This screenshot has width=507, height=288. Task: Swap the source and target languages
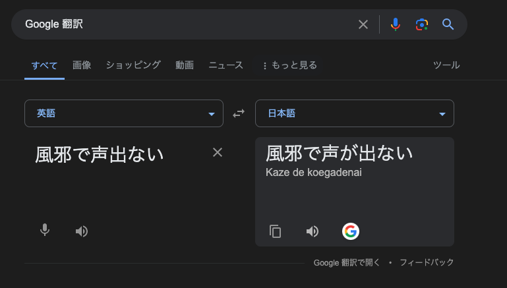239,113
